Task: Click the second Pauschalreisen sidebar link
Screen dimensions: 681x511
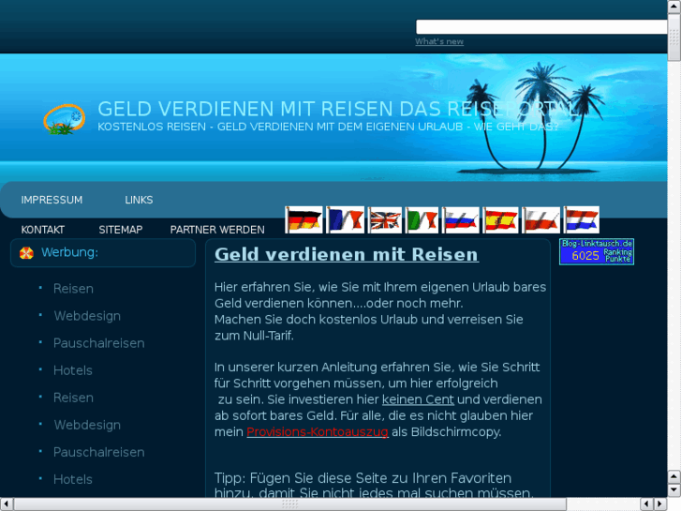Action: [99, 452]
